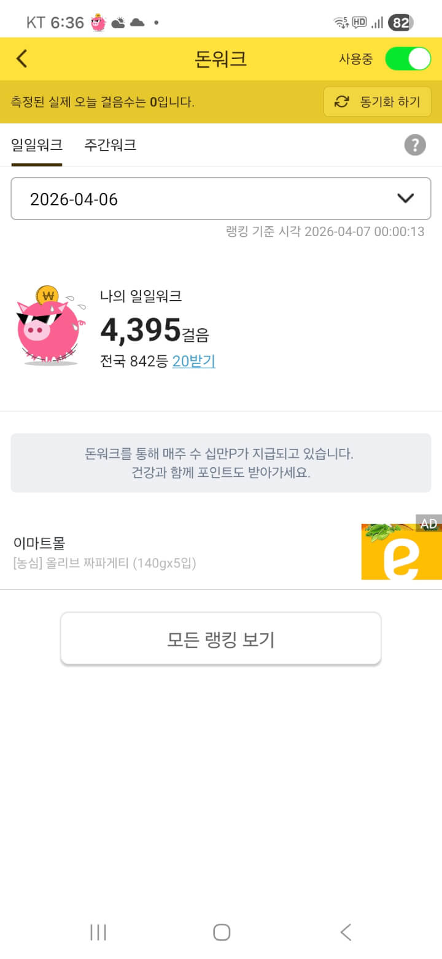This screenshot has height=959, width=442.
Task: Claim reward via the 20받기 link
Action: coord(193,361)
